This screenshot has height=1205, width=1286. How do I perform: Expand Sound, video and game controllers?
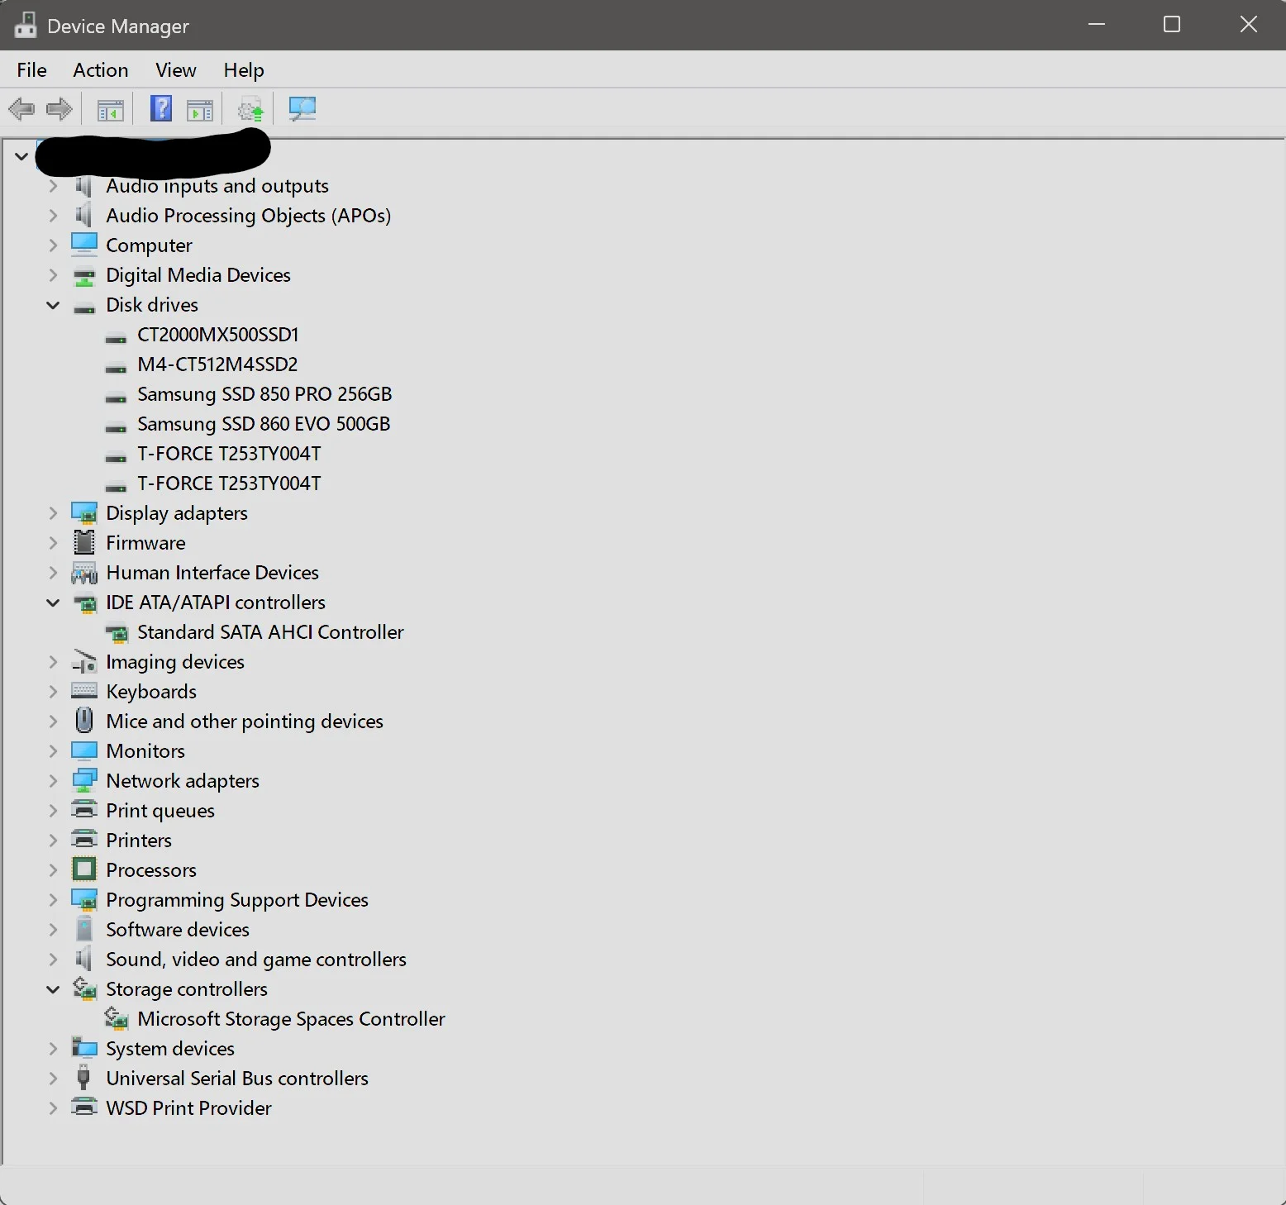[53, 960]
